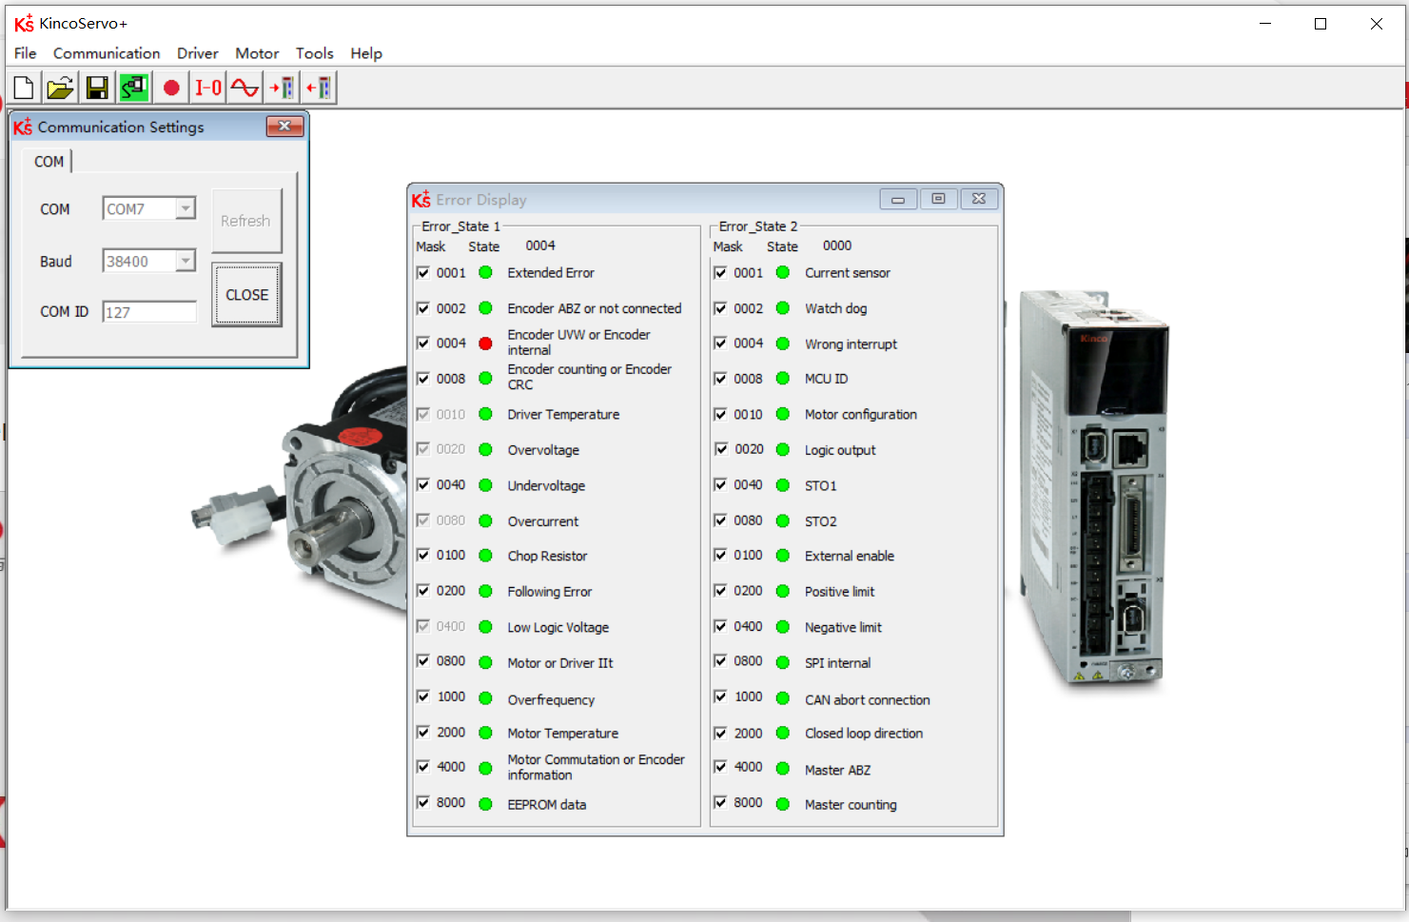Viewport: 1409px width, 922px height.
Task: Click the red record dot toolbar icon
Action: coord(171,88)
